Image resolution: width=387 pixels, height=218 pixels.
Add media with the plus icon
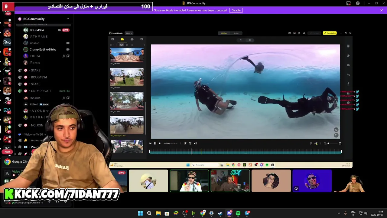coord(144,45)
